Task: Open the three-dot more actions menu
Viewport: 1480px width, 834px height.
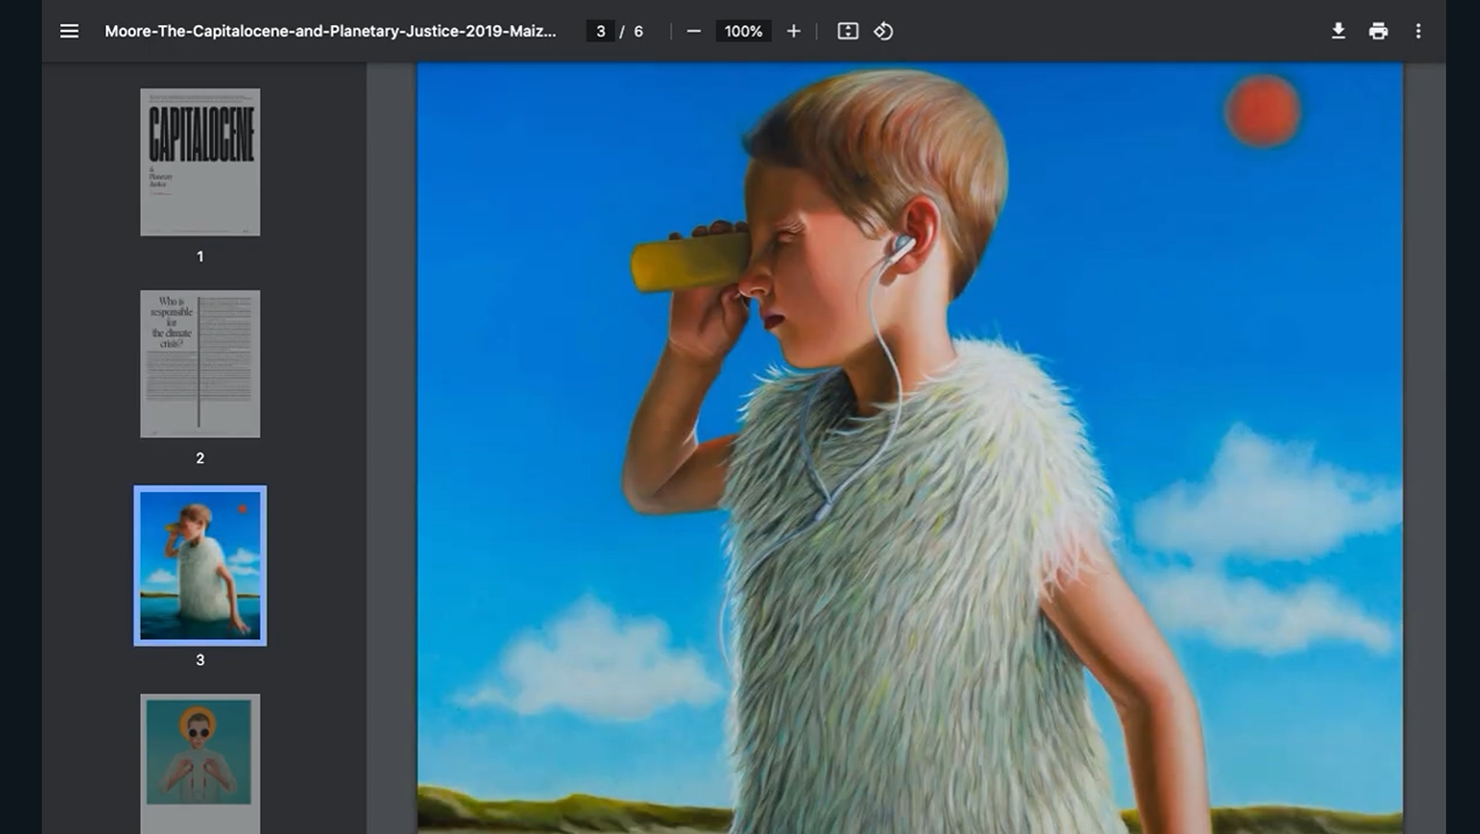Action: (x=1418, y=31)
